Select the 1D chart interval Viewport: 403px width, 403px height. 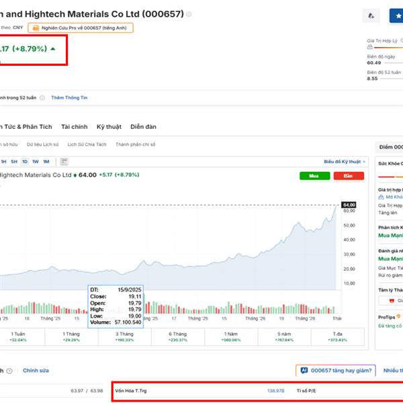pyautogui.click(x=25, y=161)
